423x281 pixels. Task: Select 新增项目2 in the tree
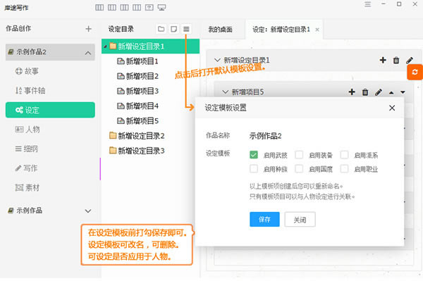click(138, 76)
